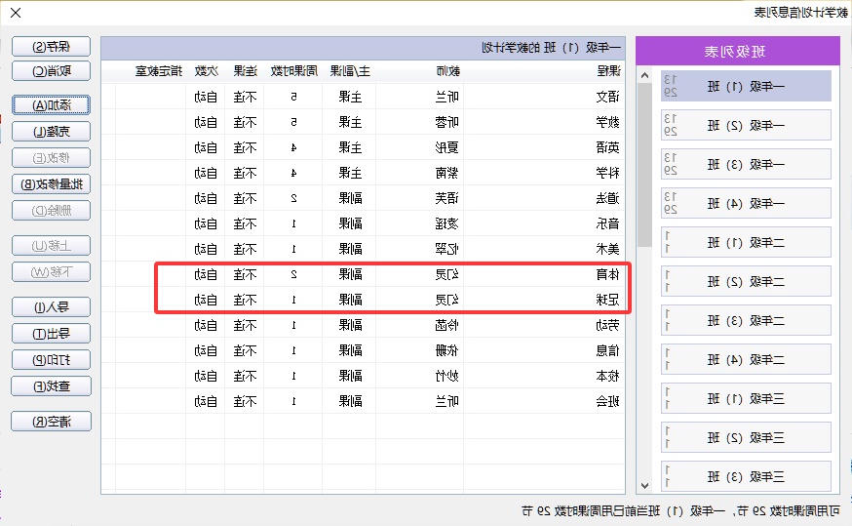Click the 主/副课 column header

pyautogui.click(x=349, y=71)
